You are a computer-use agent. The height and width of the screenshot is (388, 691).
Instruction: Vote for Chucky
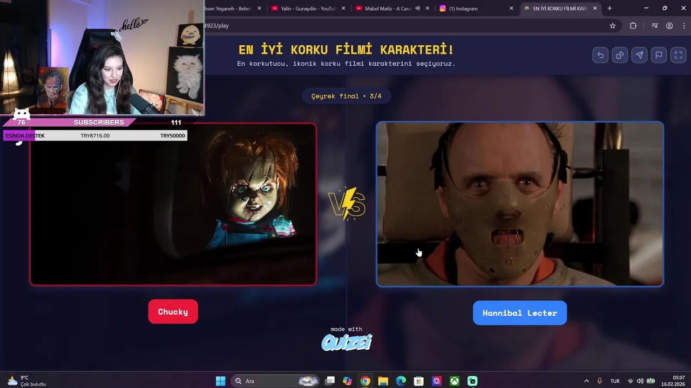(173, 311)
